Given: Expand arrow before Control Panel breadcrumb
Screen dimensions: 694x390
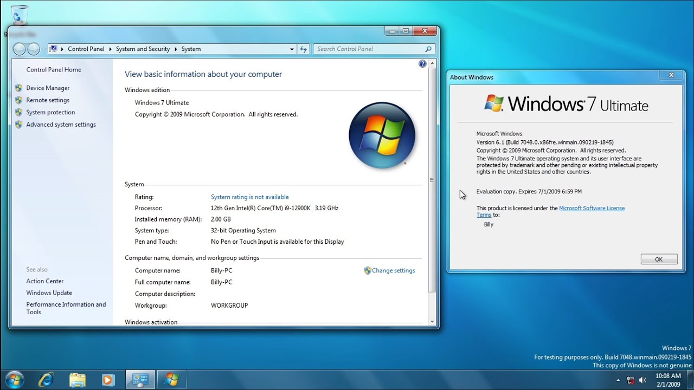Looking at the screenshot, I should (x=62, y=49).
